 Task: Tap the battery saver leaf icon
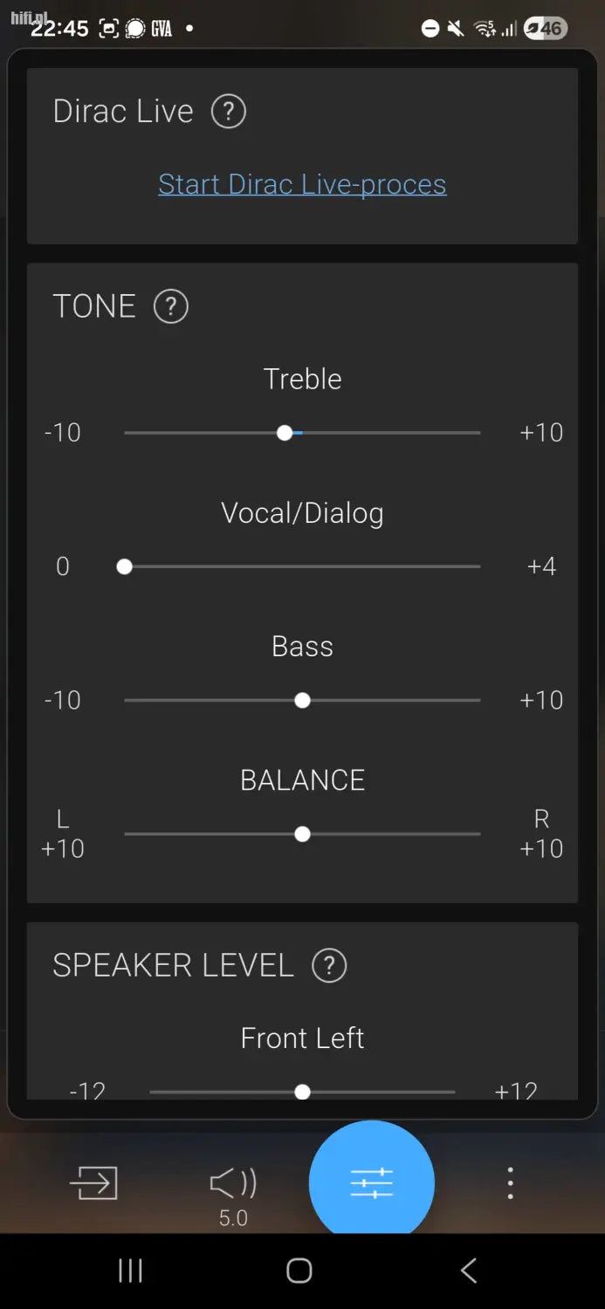(x=533, y=28)
